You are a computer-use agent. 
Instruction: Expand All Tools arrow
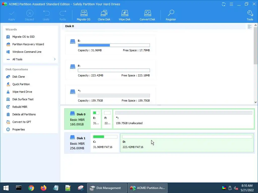55,59
